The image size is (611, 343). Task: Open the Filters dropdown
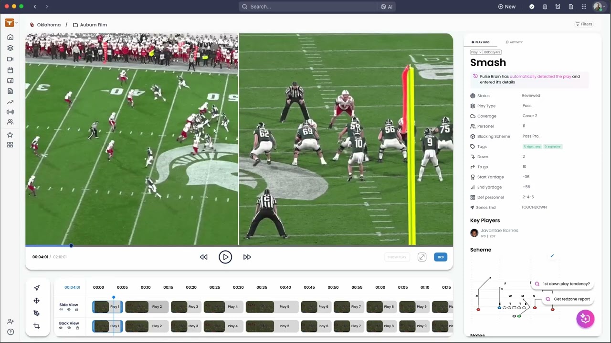(x=584, y=24)
